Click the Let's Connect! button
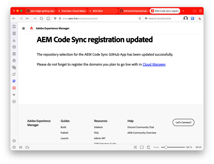Screen dimensions: 214x164 (x=183, y=122)
